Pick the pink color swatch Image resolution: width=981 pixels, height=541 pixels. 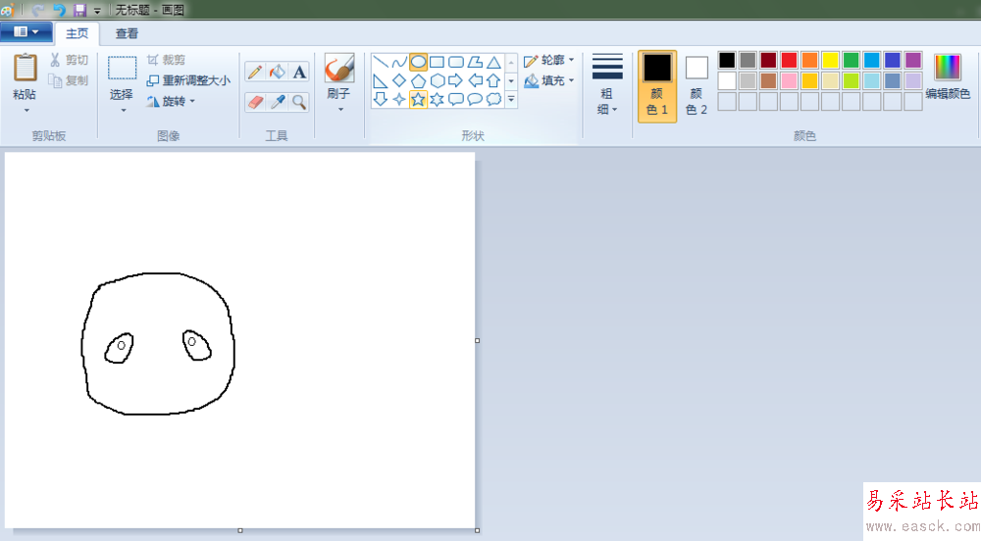coord(789,80)
